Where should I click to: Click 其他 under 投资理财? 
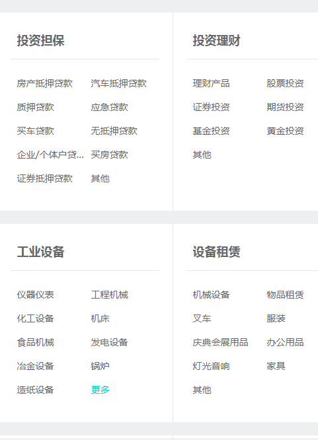click(202, 155)
